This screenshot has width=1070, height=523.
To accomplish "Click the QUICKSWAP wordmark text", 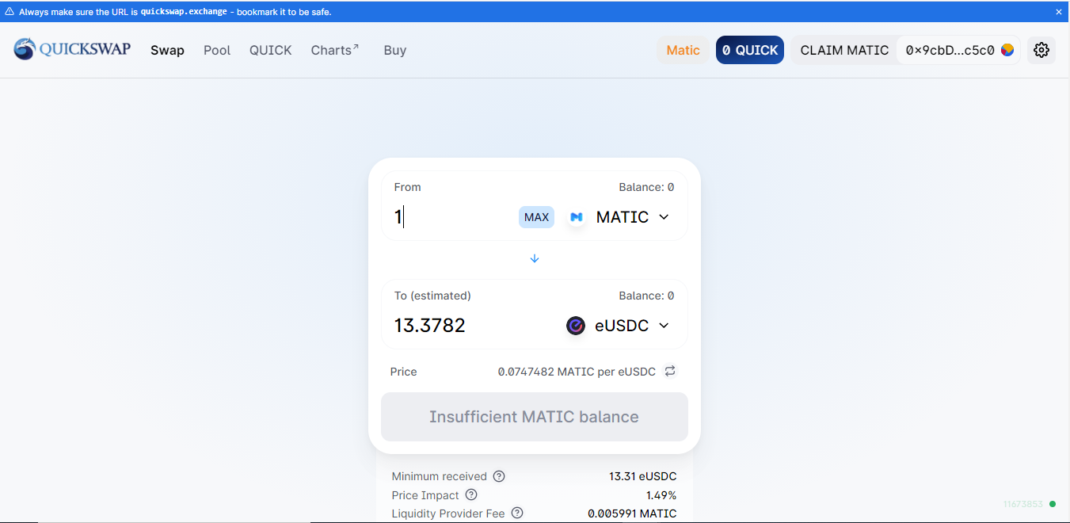I will click(x=85, y=49).
